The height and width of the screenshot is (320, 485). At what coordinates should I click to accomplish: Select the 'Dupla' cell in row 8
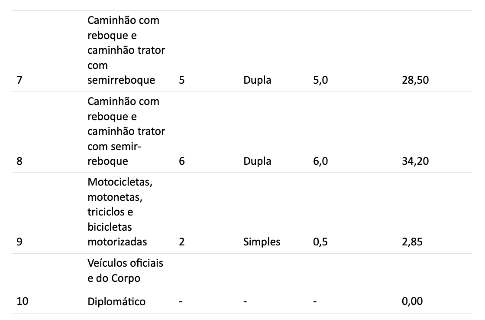tap(257, 161)
